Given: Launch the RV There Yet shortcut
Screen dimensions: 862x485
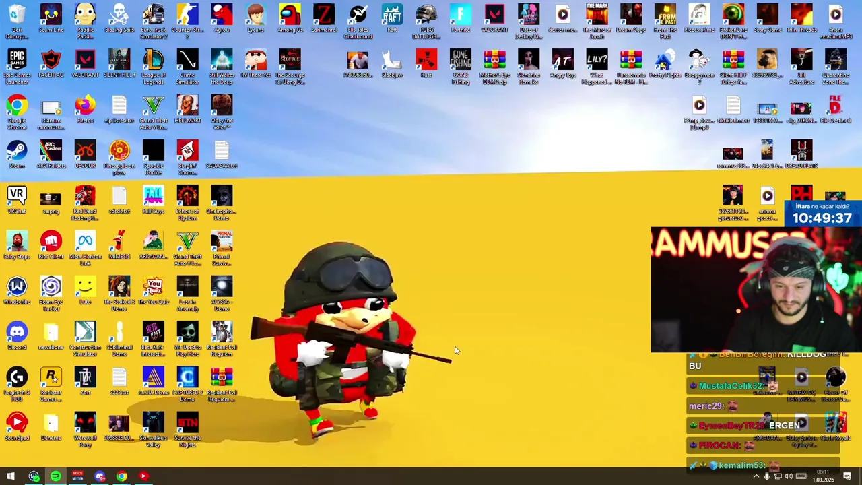Looking at the screenshot, I should click(x=256, y=64).
